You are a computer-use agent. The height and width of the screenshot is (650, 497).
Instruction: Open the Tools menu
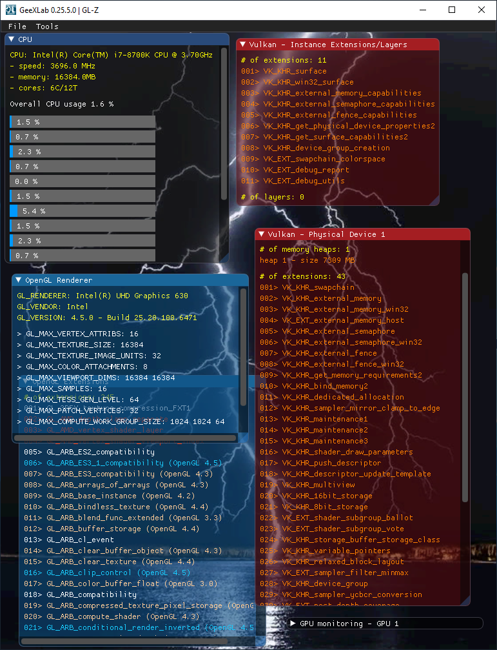tap(47, 26)
